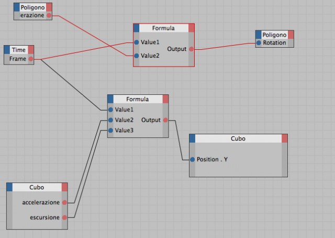Screen dimensions: 335x238
Task: Click the 'Frame' label on Time node
Action: coord(18,59)
